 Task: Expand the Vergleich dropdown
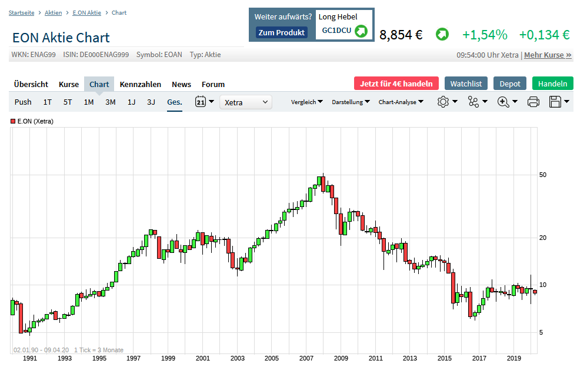(307, 102)
